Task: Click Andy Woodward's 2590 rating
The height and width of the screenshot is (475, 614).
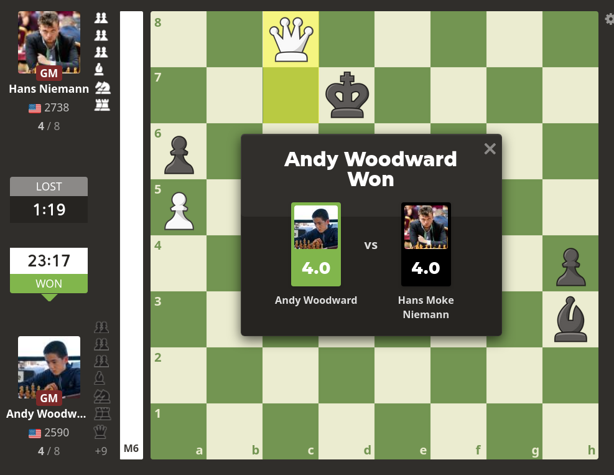Action: (x=57, y=432)
